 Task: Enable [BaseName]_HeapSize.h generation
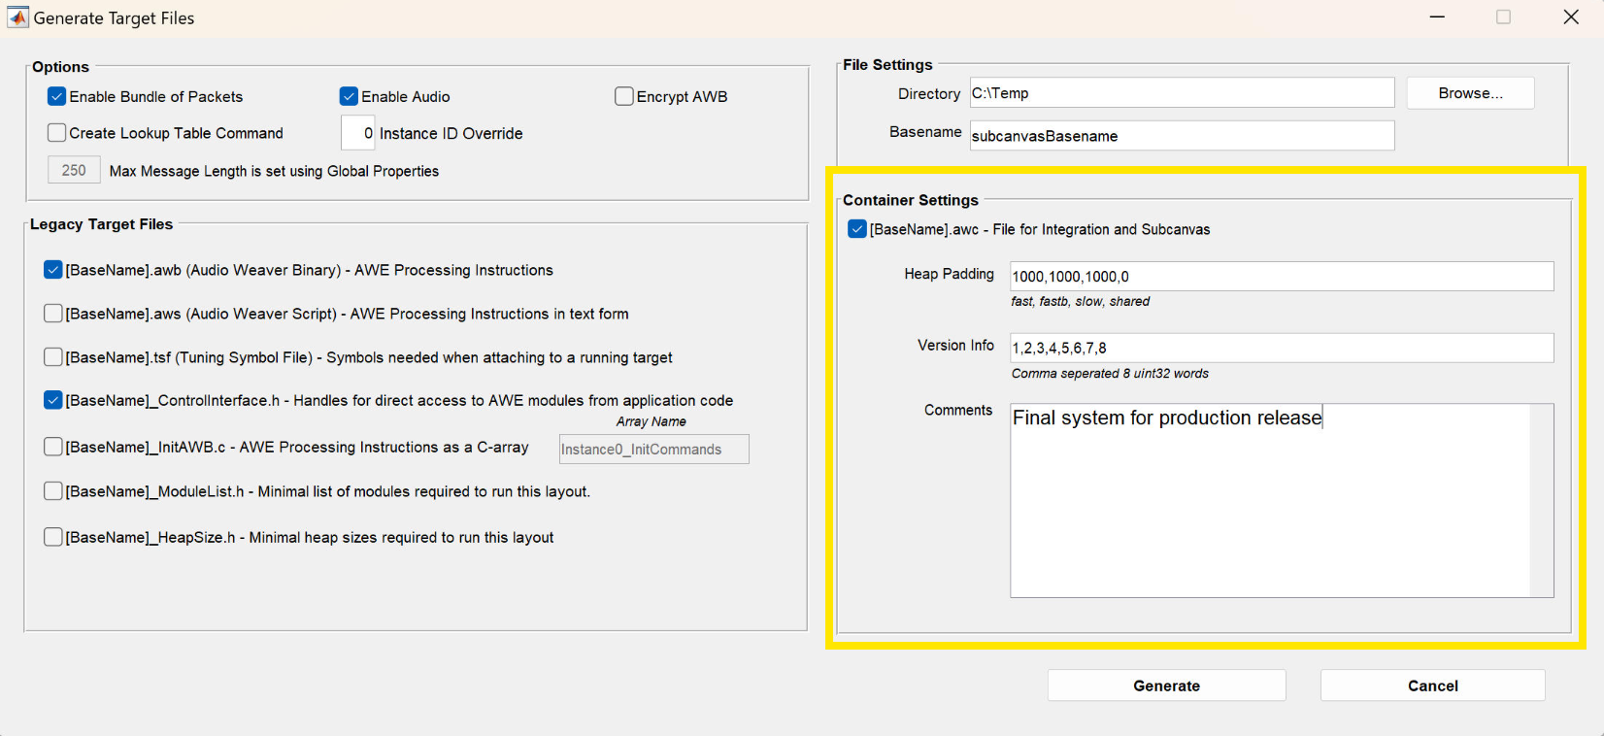(x=53, y=537)
